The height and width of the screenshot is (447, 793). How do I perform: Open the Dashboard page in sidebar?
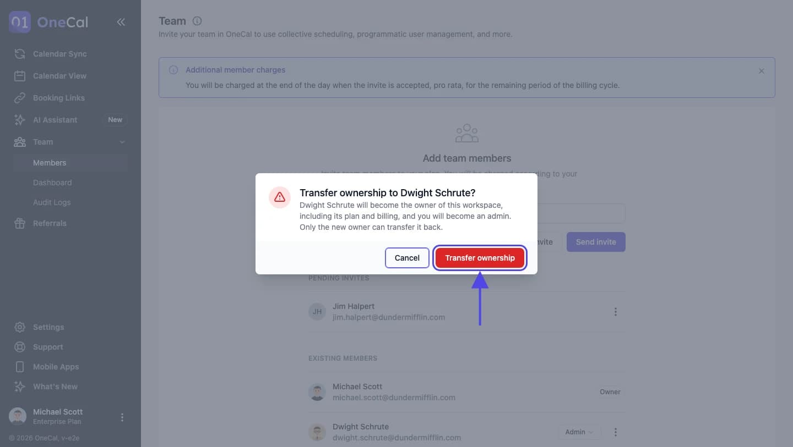click(70, 183)
